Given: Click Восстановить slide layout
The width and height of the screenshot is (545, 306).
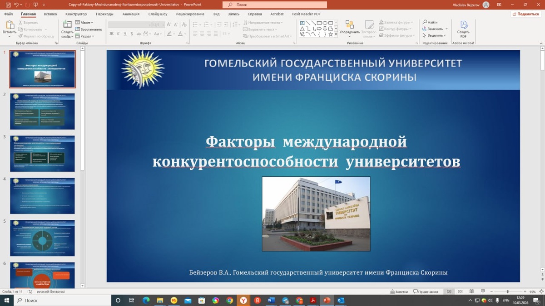Looking at the screenshot, I should [x=88, y=29].
